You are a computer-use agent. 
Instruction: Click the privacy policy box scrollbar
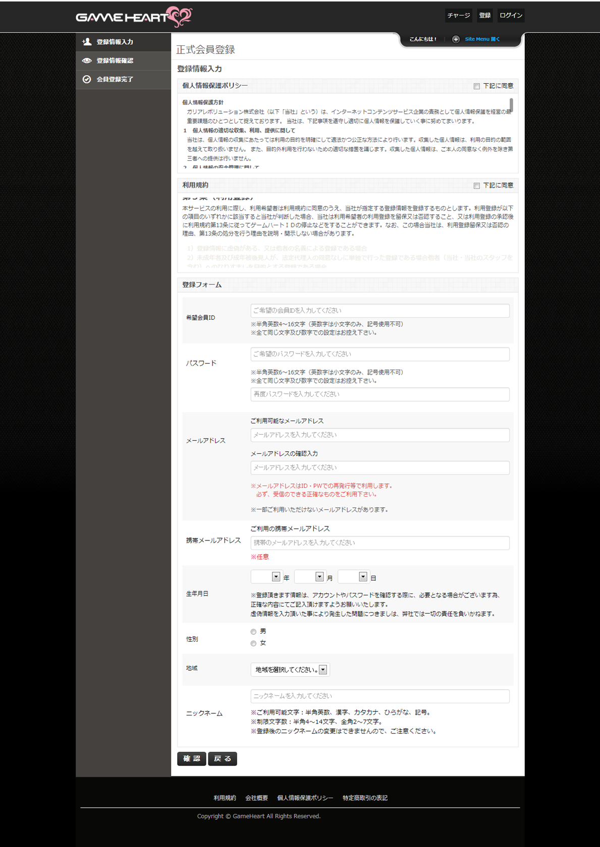[x=511, y=105]
